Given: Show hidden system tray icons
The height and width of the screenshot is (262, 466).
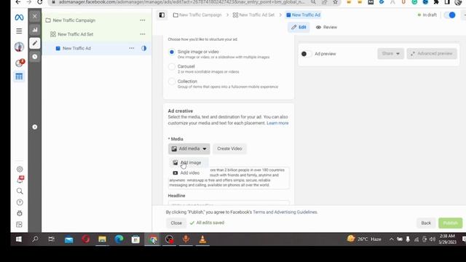Looking at the screenshot, I should click(x=392, y=239).
